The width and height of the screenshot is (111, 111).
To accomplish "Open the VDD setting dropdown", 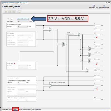I will click(23, 19).
